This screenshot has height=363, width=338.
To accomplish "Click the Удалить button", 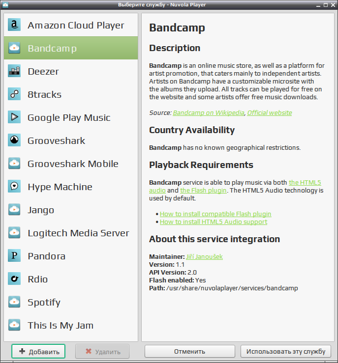I will click(x=102, y=351).
